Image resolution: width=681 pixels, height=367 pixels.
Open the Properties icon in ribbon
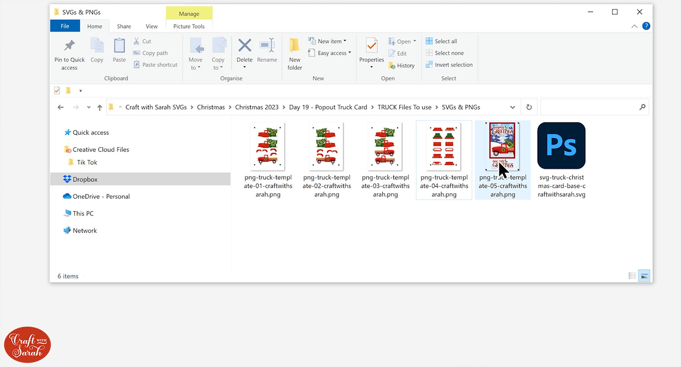click(371, 46)
